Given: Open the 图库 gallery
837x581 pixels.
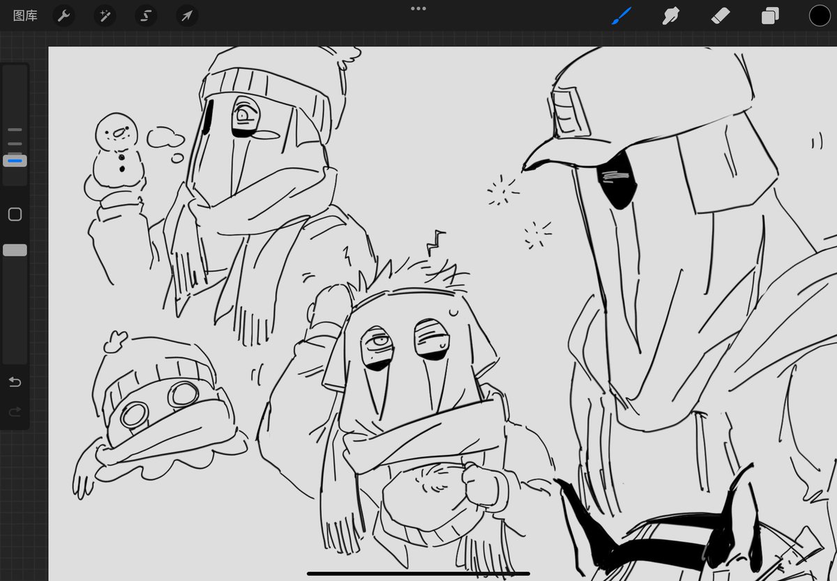Looking at the screenshot, I should (26, 15).
